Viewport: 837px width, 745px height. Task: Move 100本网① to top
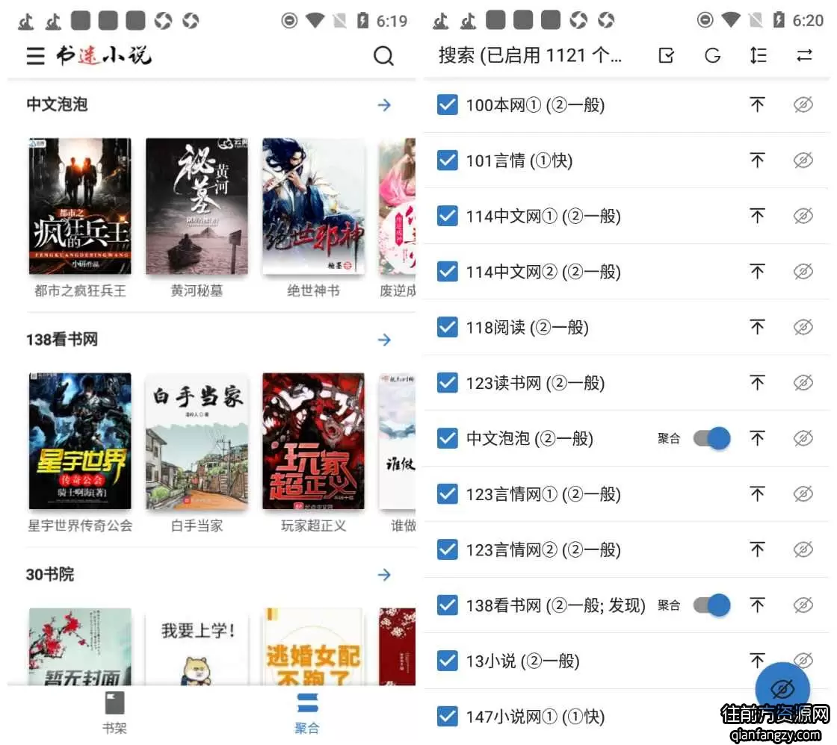point(757,105)
